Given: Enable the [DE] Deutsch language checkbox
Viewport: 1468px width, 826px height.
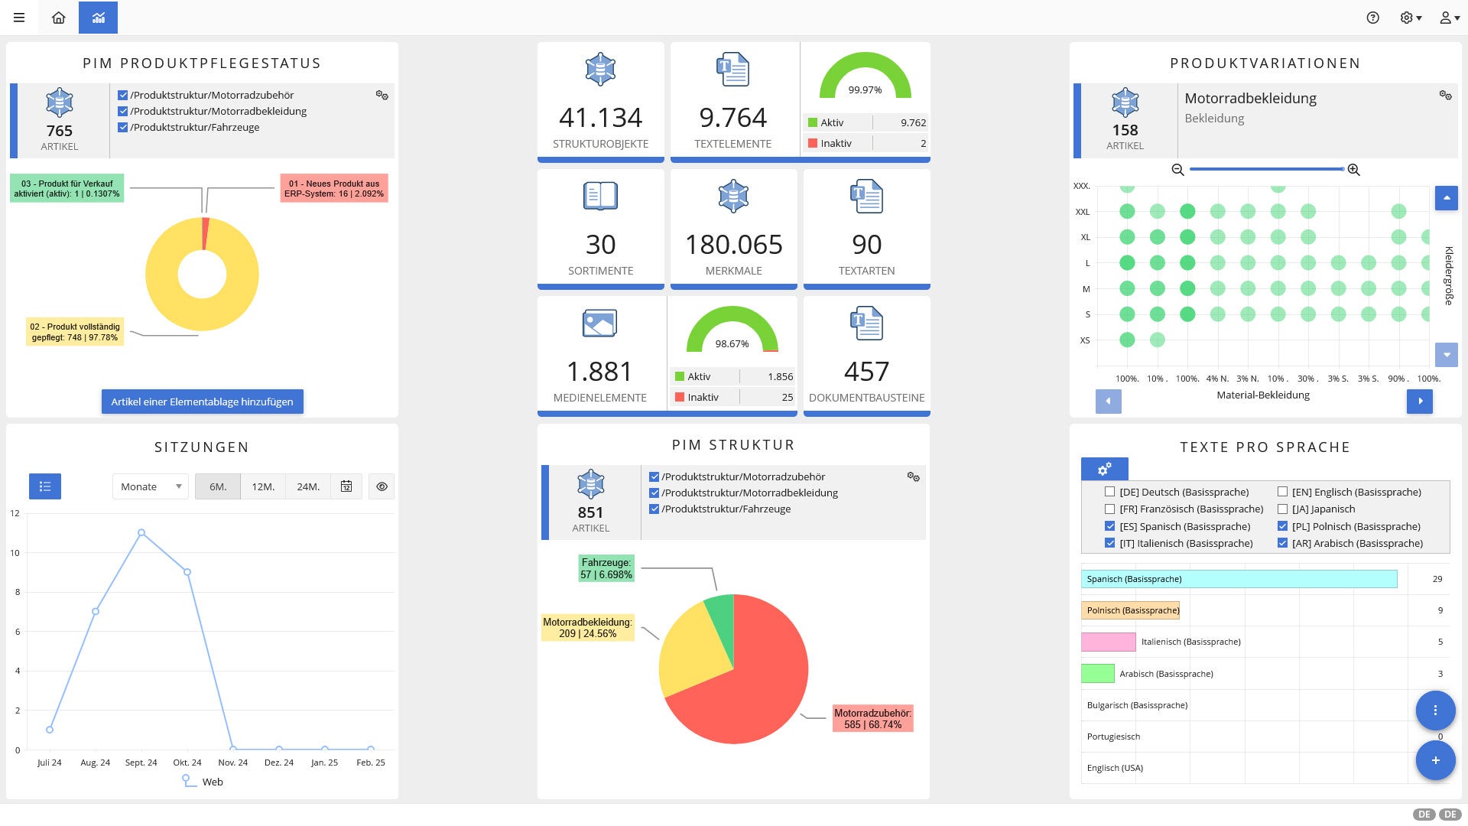Looking at the screenshot, I should 1109,492.
